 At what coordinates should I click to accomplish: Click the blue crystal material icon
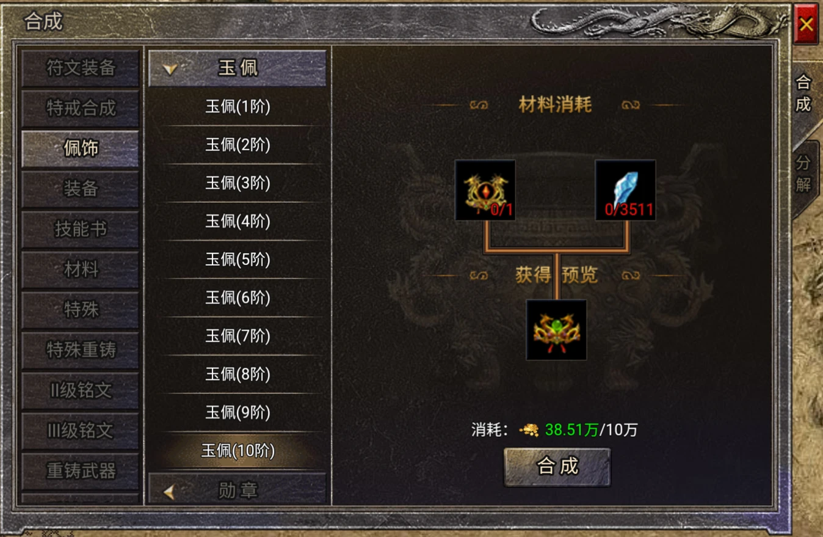pos(625,190)
